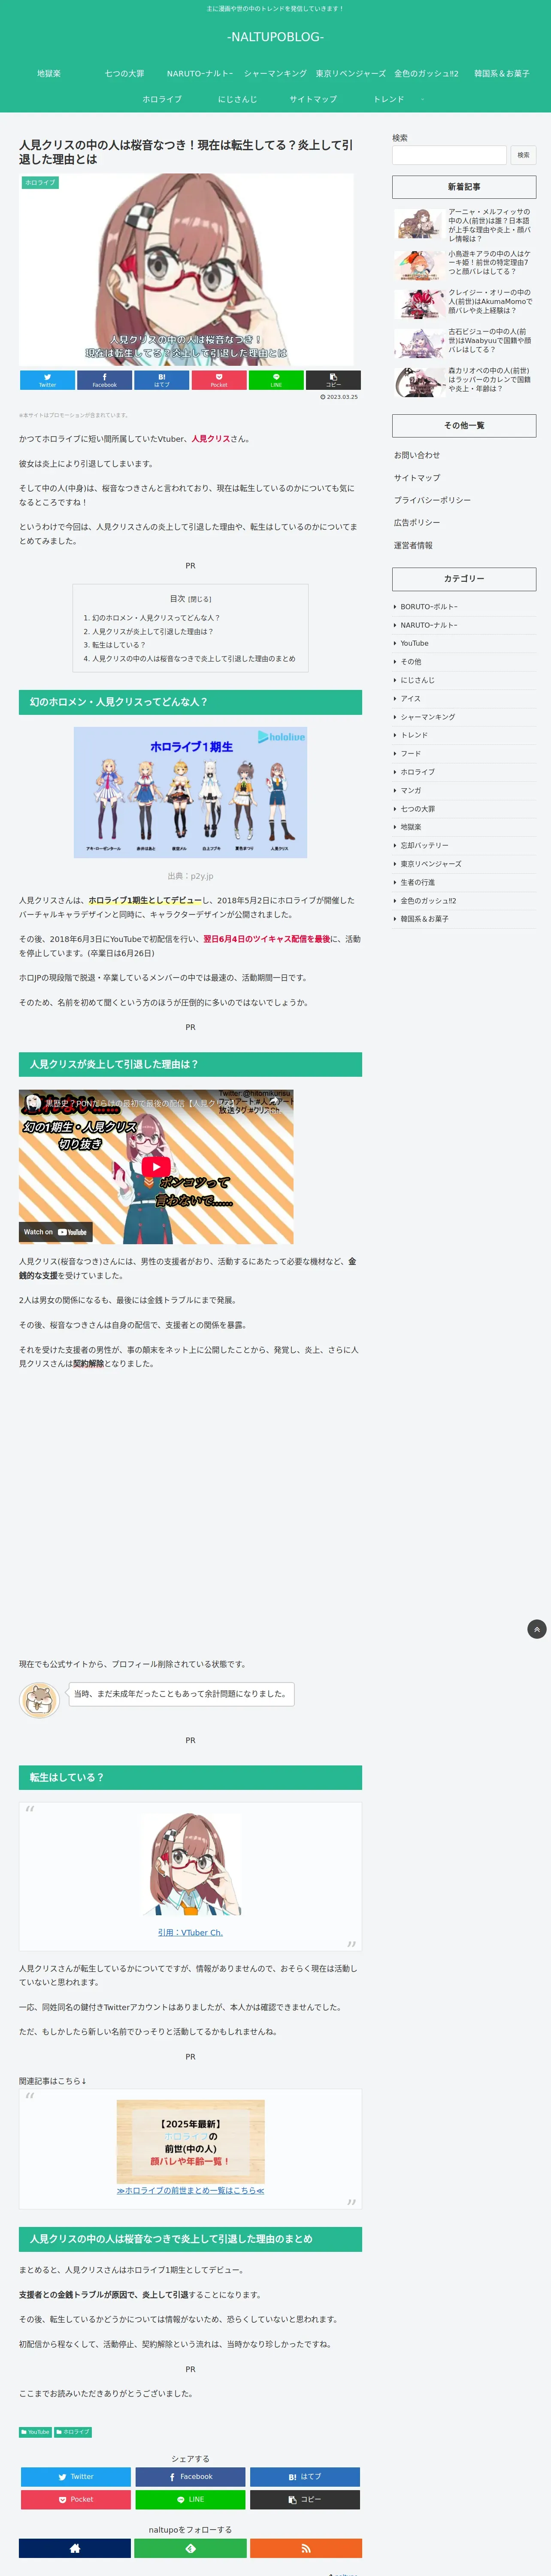Open the お問い合わせ sidebar link

click(417, 455)
